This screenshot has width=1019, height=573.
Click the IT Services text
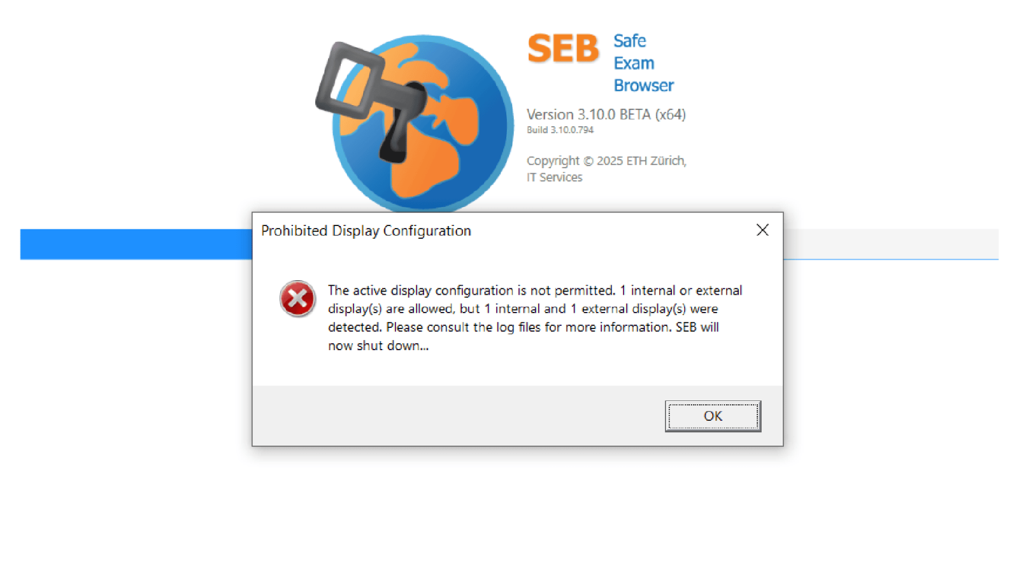point(554,177)
